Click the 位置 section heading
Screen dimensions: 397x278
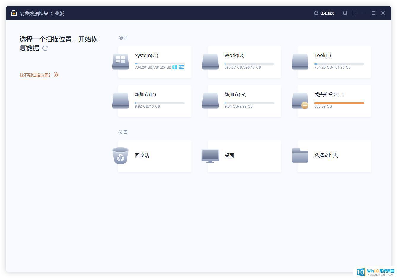123,132
